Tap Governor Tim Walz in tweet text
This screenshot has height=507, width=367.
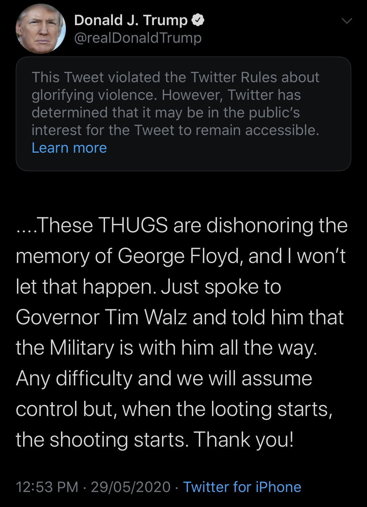(x=101, y=317)
